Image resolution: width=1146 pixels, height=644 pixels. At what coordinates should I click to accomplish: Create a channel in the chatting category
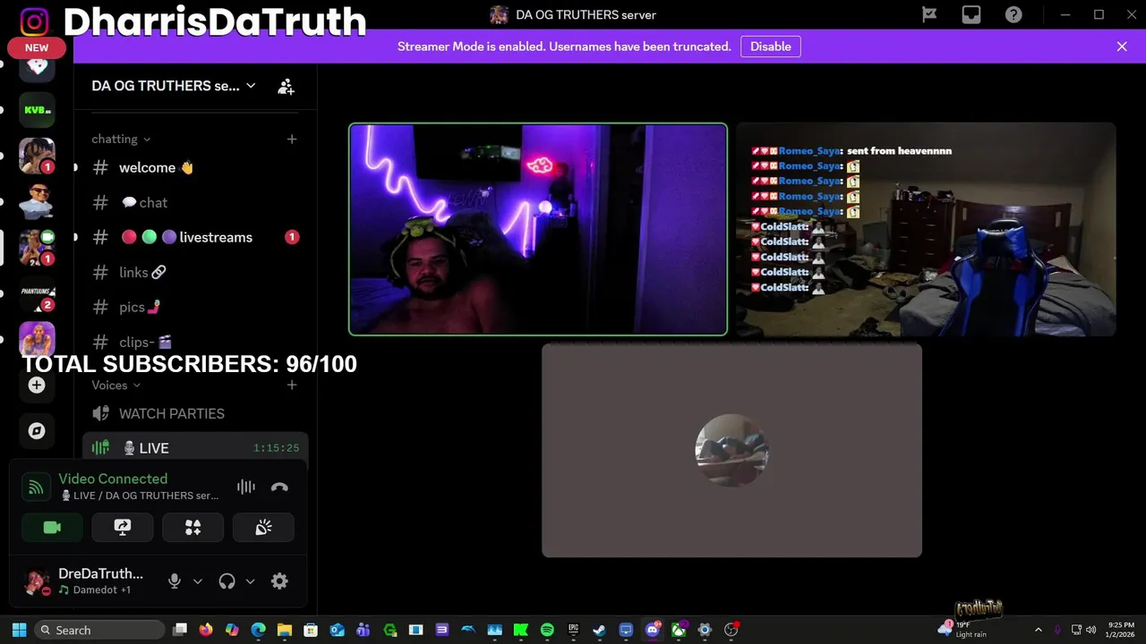click(x=292, y=139)
